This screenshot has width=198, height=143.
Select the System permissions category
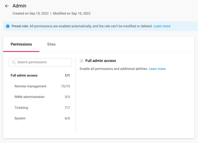point(40,118)
